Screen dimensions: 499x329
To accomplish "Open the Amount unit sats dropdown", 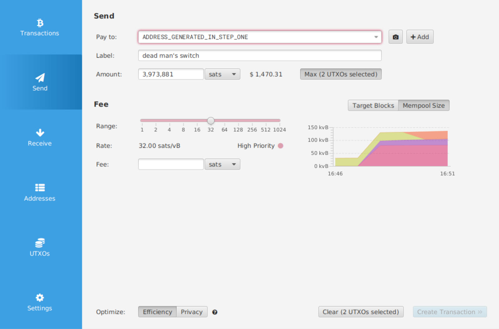I will pos(222,74).
